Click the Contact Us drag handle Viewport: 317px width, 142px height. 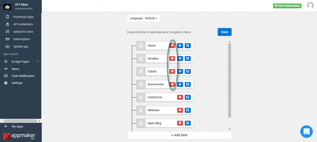tap(141, 97)
